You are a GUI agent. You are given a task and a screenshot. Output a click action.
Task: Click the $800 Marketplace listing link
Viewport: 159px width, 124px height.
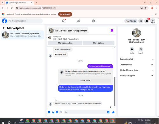(66, 39)
